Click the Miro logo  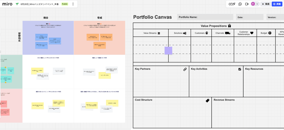coord(7,4)
